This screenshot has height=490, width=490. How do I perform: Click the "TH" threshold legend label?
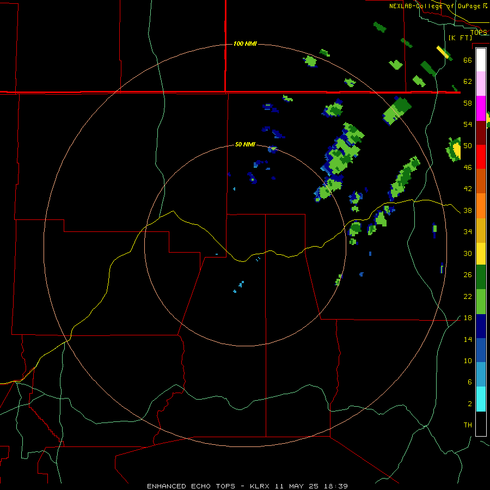[468, 425]
